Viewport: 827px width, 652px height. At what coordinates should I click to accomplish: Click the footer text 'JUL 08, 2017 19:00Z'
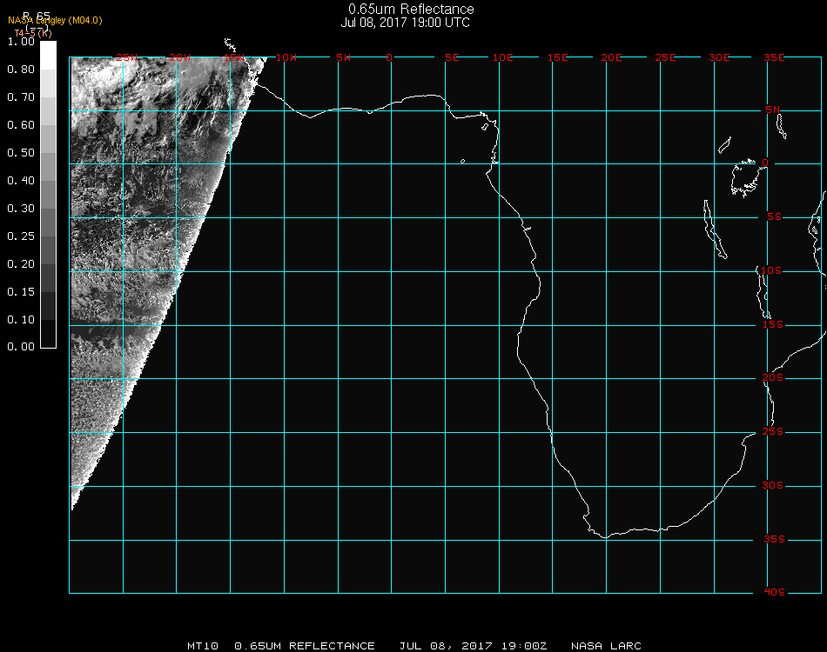473,646
